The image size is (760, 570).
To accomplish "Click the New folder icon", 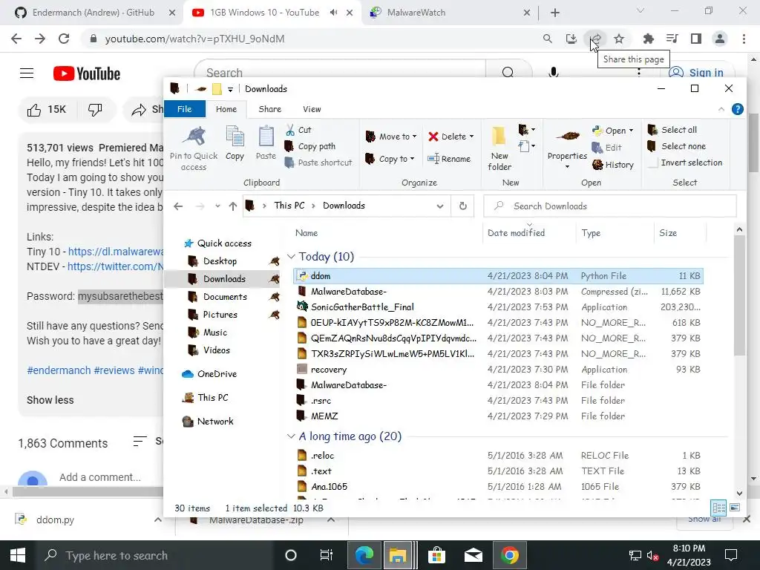I will click(x=499, y=137).
